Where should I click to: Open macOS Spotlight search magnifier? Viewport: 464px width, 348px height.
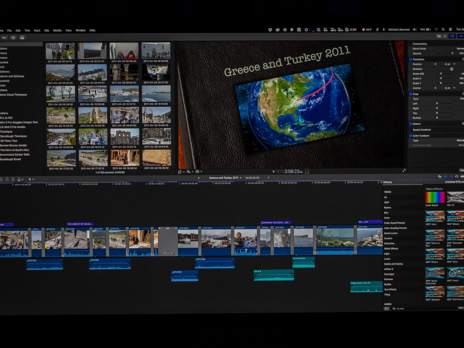pyautogui.click(x=443, y=30)
